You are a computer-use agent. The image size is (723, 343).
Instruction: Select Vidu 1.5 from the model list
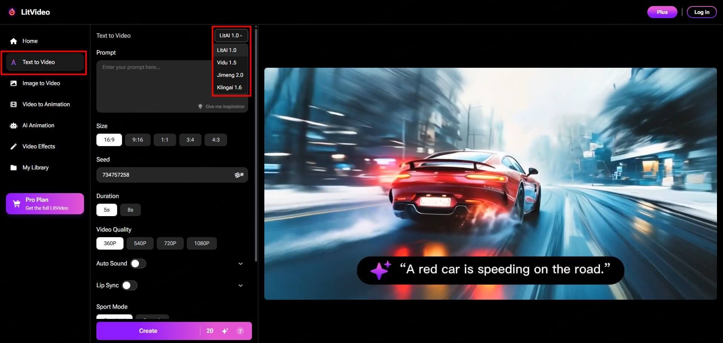tap(227, 63)
